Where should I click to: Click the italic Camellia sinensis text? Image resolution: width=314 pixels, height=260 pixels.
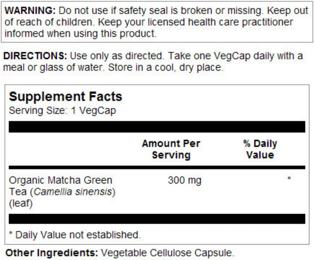click(x=73, y=192)
